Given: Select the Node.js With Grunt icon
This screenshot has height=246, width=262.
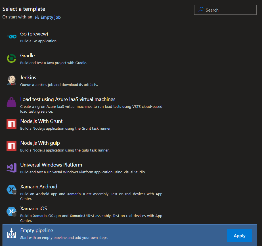Looking at the screenshot, I should click(x=11, y=124).
